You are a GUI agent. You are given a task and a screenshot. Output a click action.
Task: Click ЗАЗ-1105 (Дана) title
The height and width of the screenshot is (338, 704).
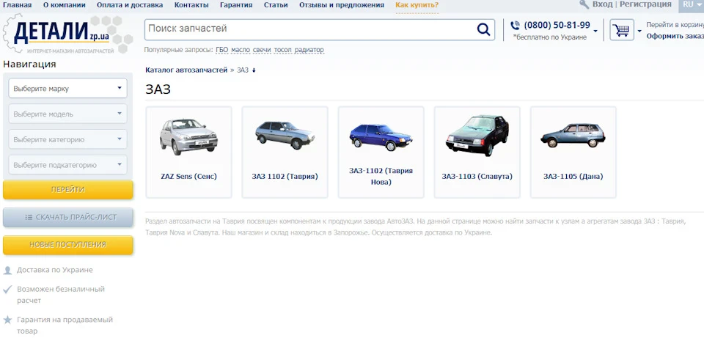coord(573,177)
